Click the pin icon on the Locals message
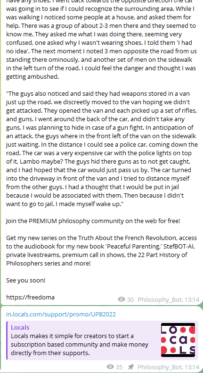The width and height of the screenshot is (203, 373). coord(130,366)
